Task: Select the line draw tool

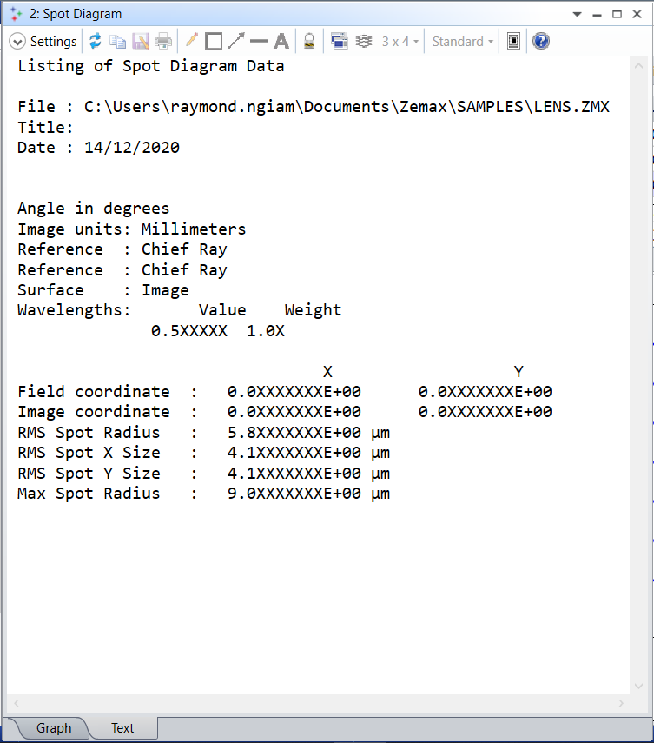Action: pyautogui.click(x=259, y=42)
